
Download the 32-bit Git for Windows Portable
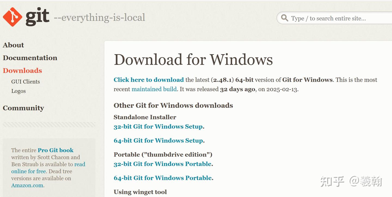pyautogui.click(x=162, y=164)
